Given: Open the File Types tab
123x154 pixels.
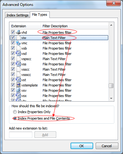Looking at the screenshot, I should click(40, 15).
